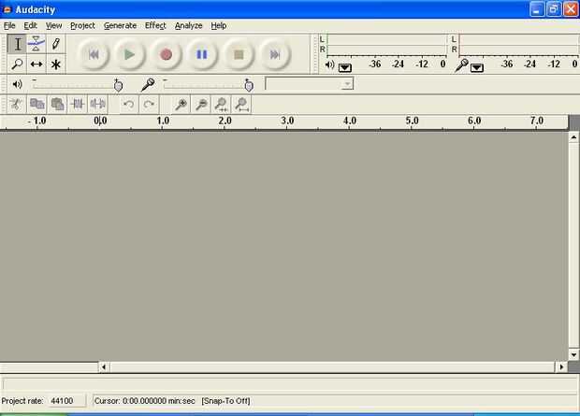
Task: Click vertical scrollbar down arrow
Action: [x=573, y=355]
